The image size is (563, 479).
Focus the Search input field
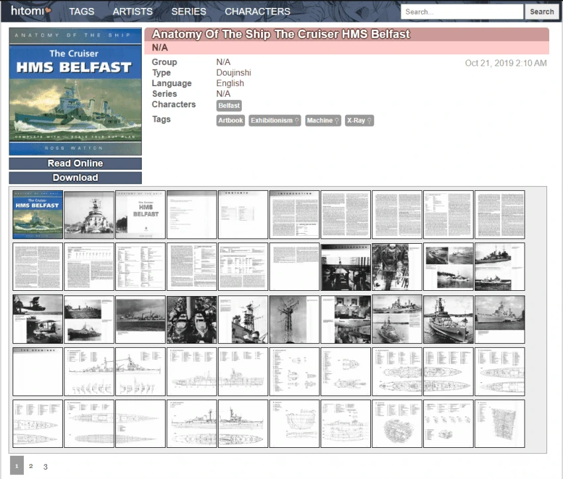462,12
